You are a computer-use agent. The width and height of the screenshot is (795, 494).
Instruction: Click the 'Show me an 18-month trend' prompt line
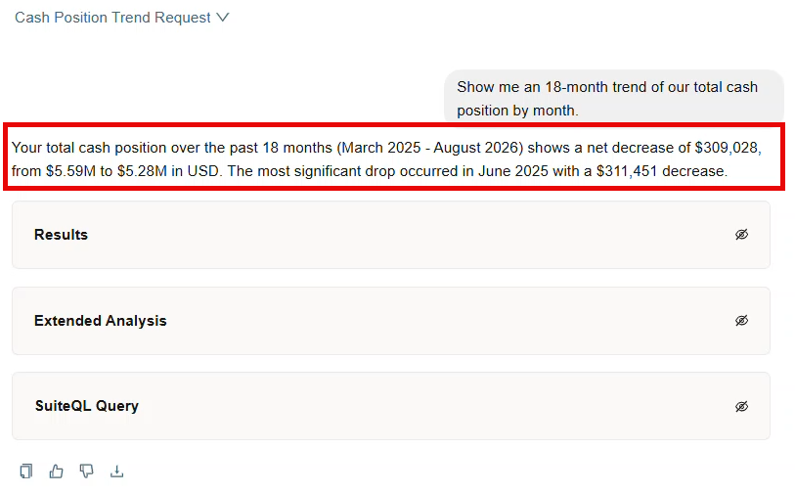coord(607,87)
